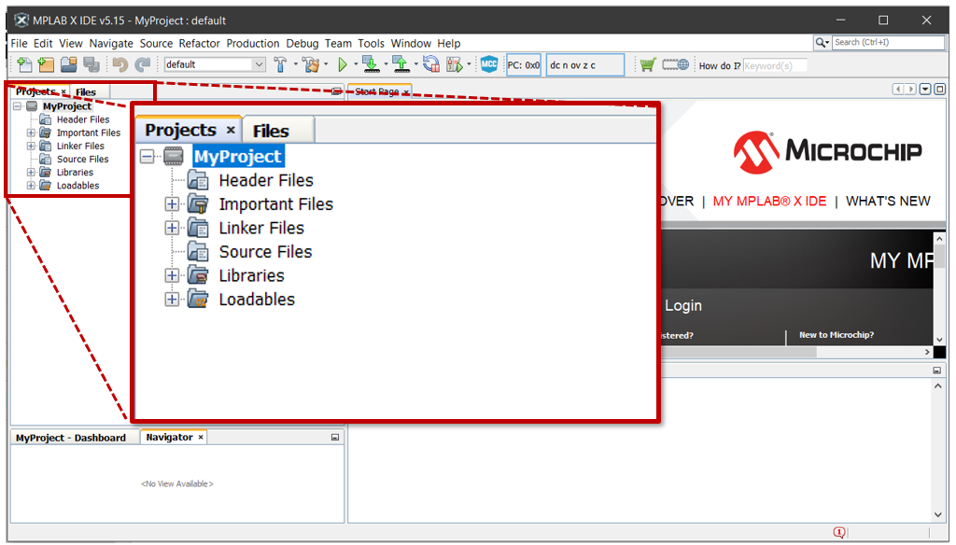Image resolution: width=956 pixels, height=545 pixels.
Task: Click the Microchip store shopping cart icon
Action: tap(647, 64)
